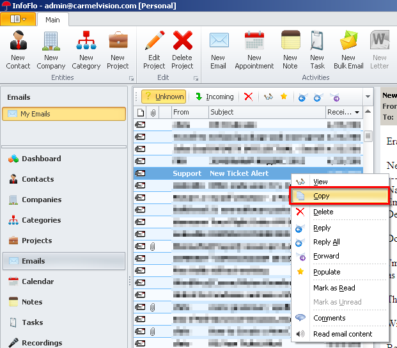Toggle the Incoming email filter
This screenshot has height=348, width=397.
click(x=214, y=97)
